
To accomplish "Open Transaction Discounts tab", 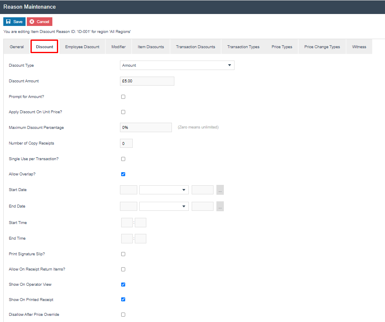I will pos(195,47).
